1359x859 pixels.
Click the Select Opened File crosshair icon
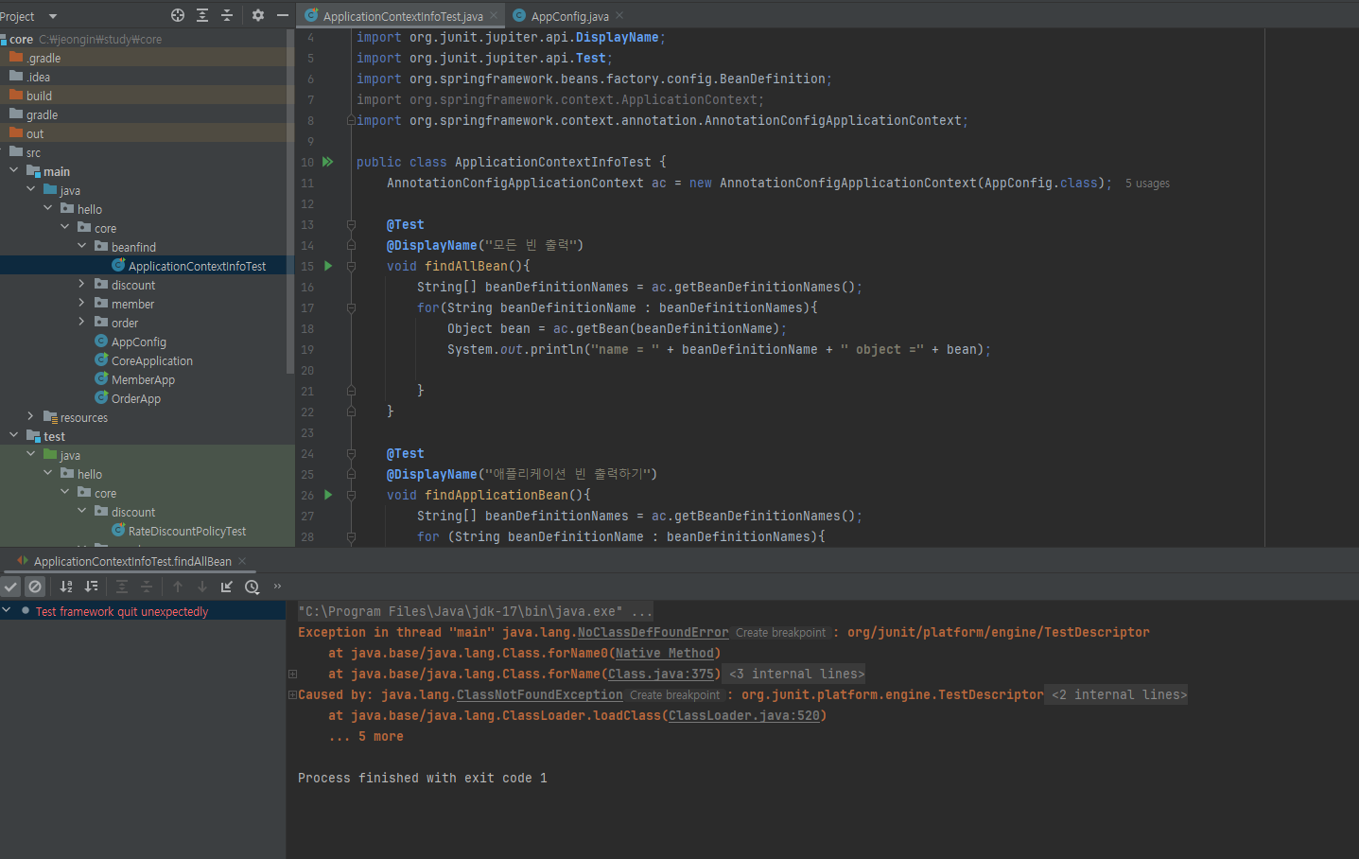[178, 15]
